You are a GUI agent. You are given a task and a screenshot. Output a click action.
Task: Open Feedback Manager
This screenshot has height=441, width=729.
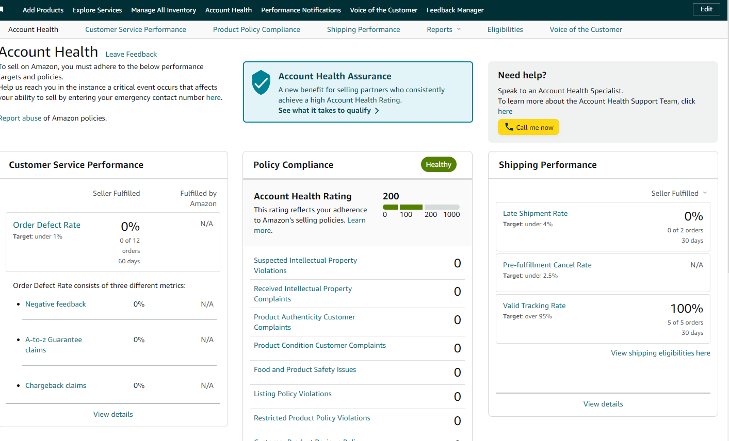click(x=455, y=10)
